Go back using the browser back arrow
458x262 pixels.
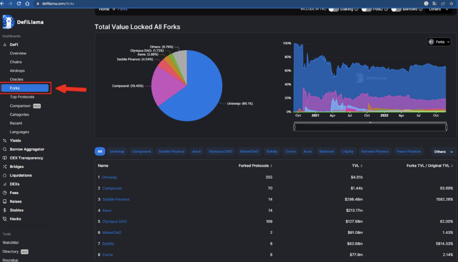[x=2, y=4]
